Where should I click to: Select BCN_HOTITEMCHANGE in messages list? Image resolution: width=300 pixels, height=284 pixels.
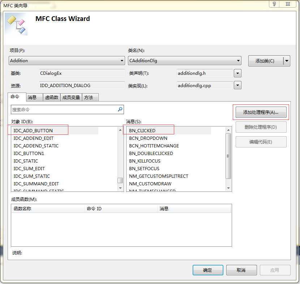click(154, 146)
